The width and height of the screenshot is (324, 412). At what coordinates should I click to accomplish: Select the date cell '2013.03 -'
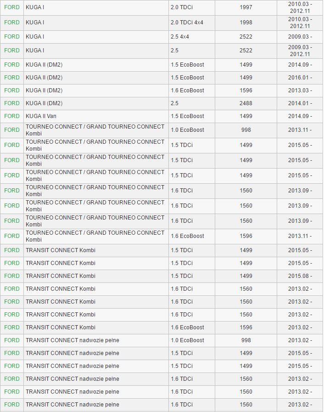coord(300,90)
